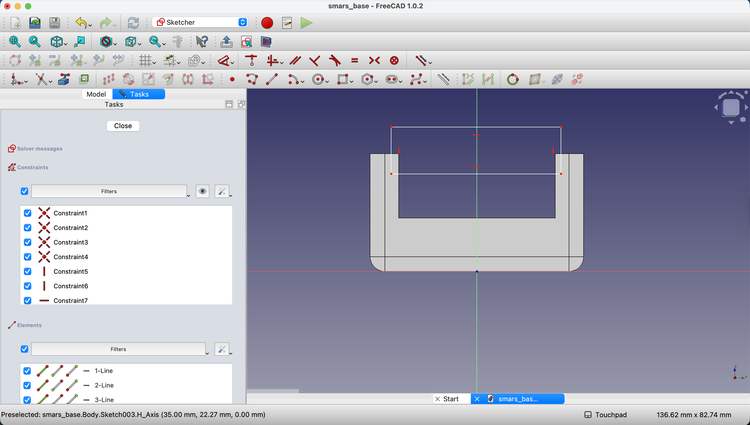Open the constraints settings tools dropdown
This screenshot has height=425, width=750.
(223, 191)
